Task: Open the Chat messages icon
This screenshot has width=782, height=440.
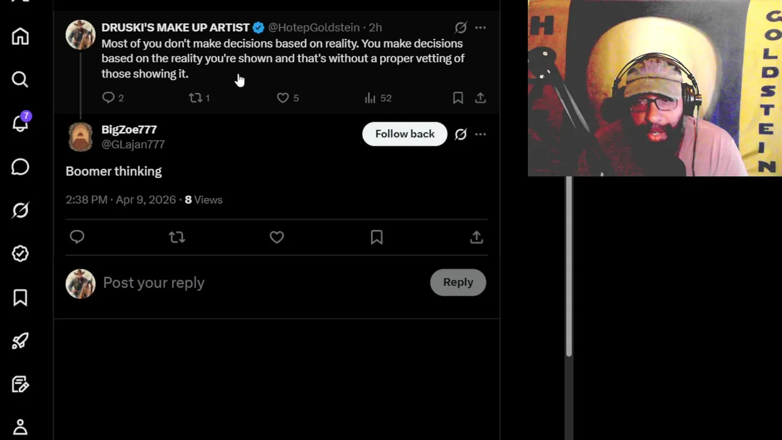Action: pos(20,167)
